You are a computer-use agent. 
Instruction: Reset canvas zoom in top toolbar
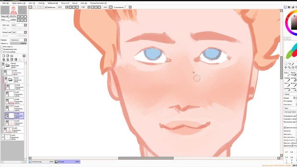[77, 7]
